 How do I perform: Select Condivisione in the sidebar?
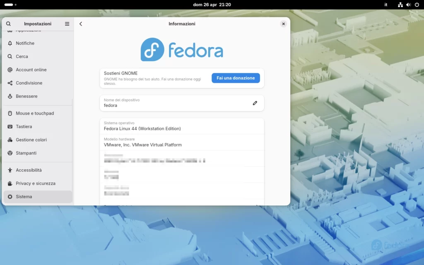(x=29, y=83)
